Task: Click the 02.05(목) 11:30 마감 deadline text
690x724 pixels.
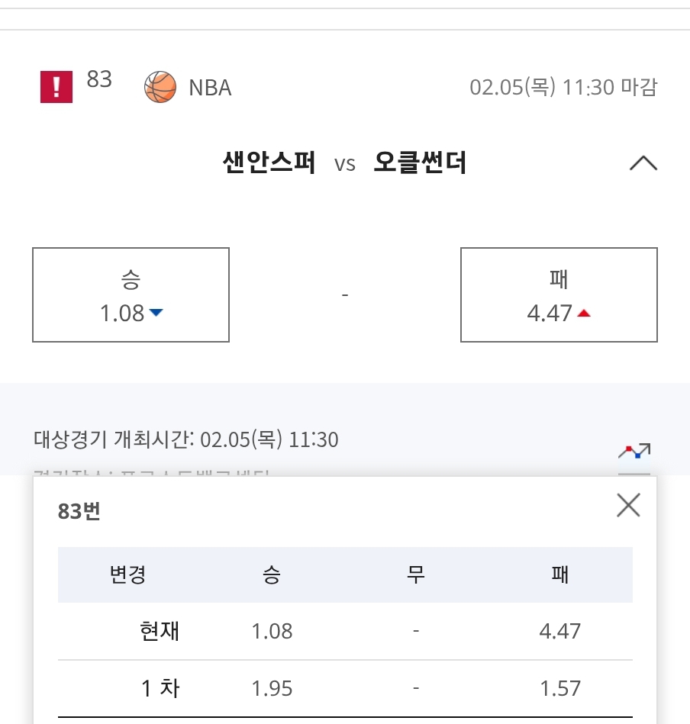Action: pyautogui.click(x=563, y=88)
